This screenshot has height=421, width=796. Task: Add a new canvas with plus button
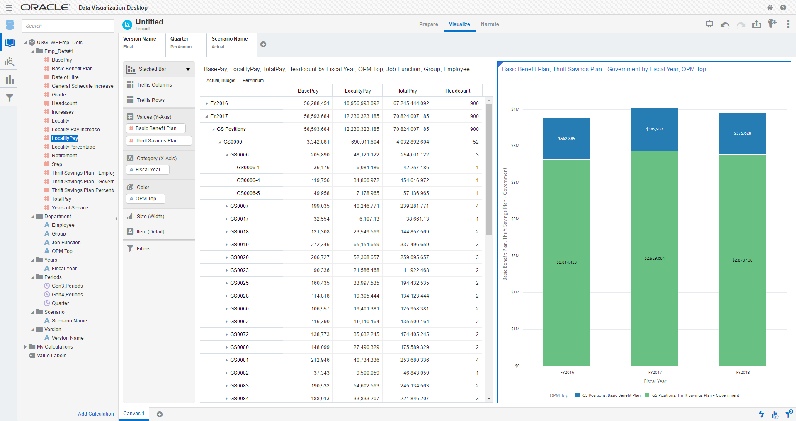160,414
